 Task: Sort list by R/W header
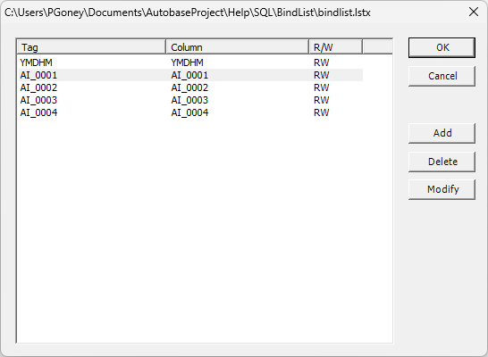tap(336, 47)
